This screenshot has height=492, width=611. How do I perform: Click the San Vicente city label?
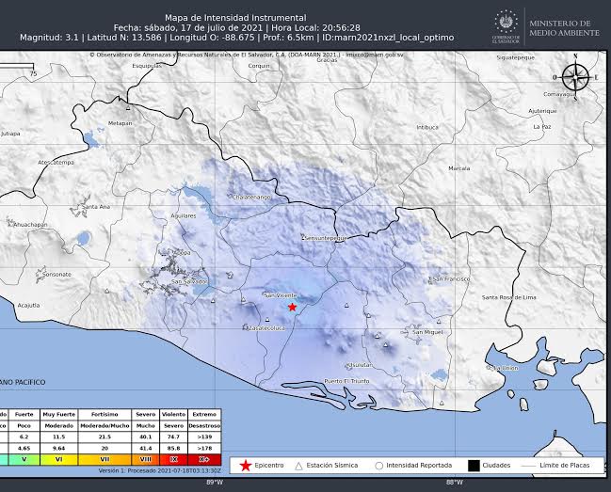click(280, 295)
